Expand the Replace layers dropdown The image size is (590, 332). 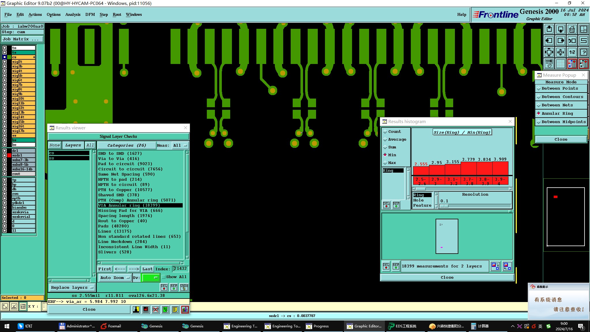[x=72, y=288]
